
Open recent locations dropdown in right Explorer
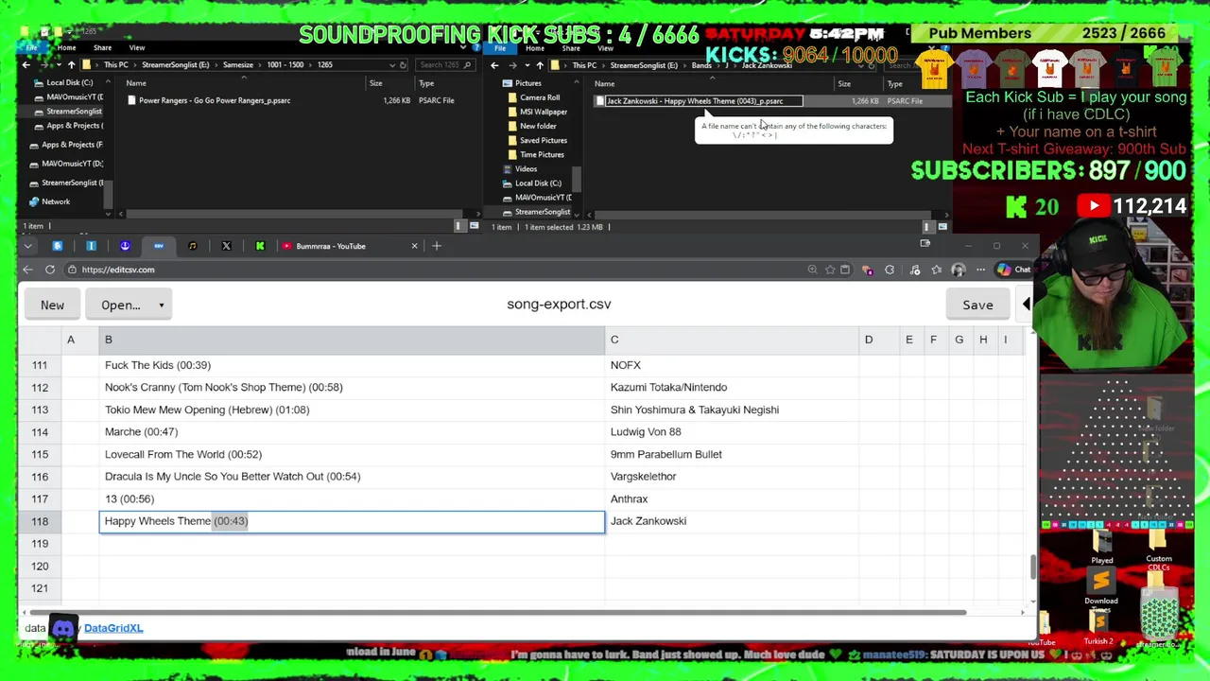point(527,65)
